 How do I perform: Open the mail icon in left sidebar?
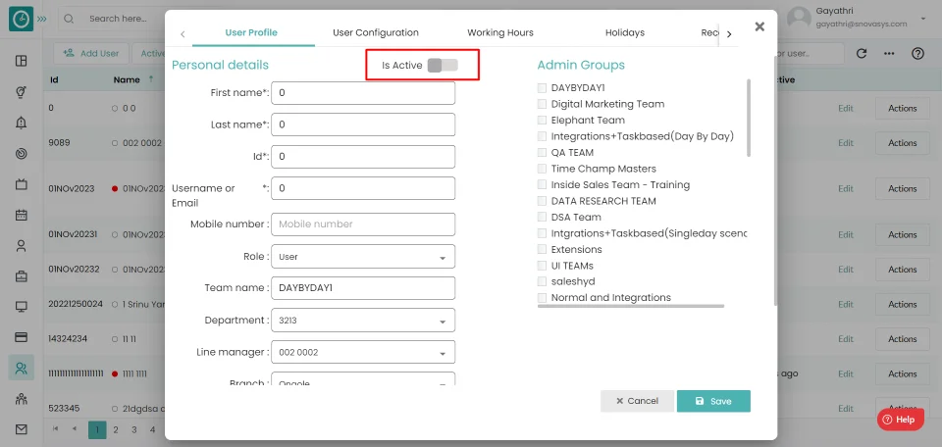[21, 429]
